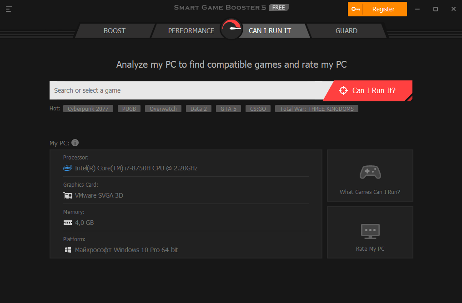This screenshot has height=303, width=462.
Task: Select hot game PUGB
Action: click(129, 109)
